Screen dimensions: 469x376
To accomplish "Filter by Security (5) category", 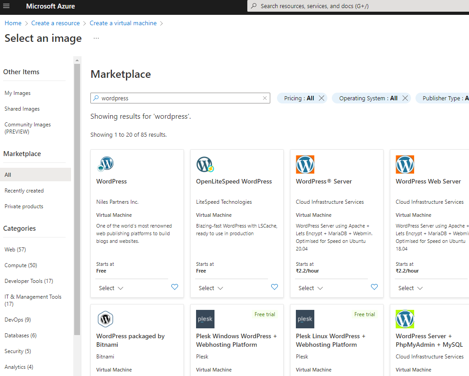I will pyautogui.click(x=18, y=351).
